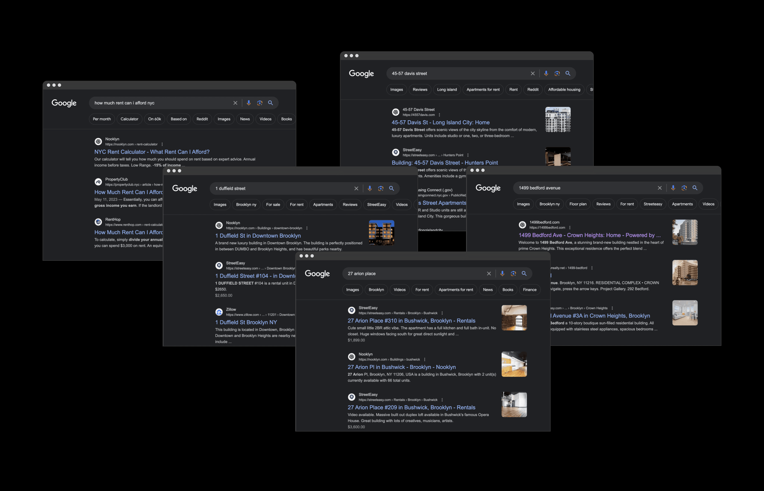
Task: Open three-dot menu for 27 Arion Place #209 result
Action: pos(442,400)
